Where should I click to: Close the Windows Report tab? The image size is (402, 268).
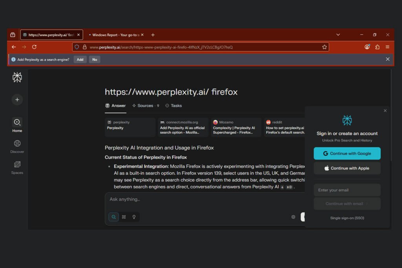tap(142, 35)
